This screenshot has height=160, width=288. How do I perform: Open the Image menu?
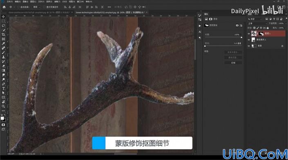25,2
